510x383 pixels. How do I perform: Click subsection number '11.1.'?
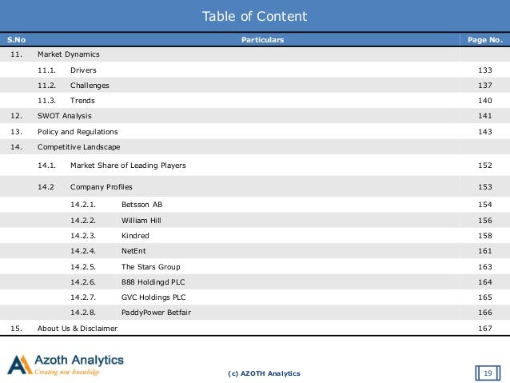(46, 70)
